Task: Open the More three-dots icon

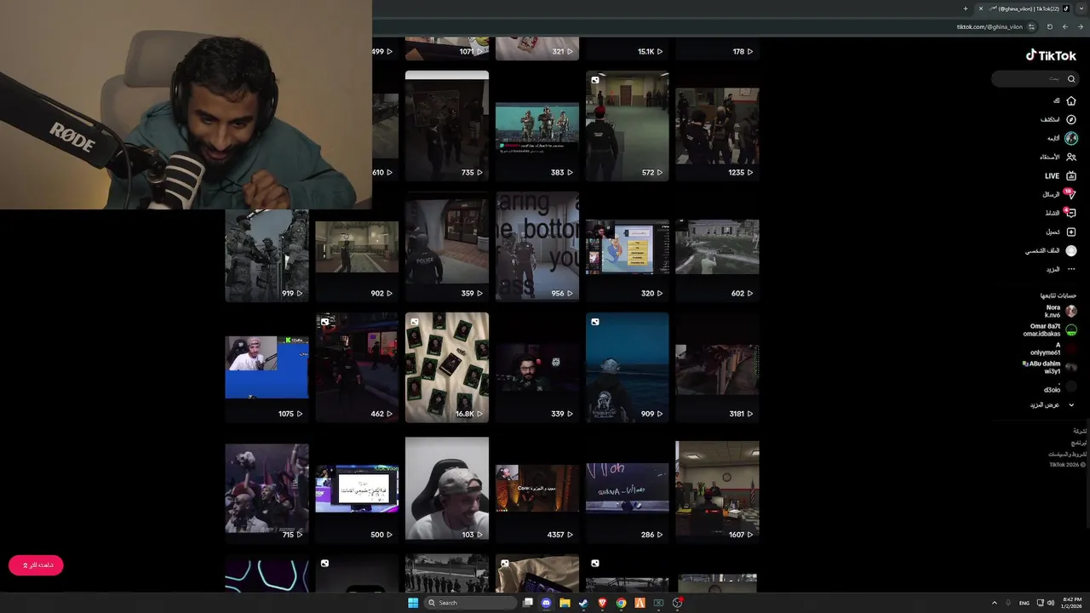Action: tap(1071, 269)
